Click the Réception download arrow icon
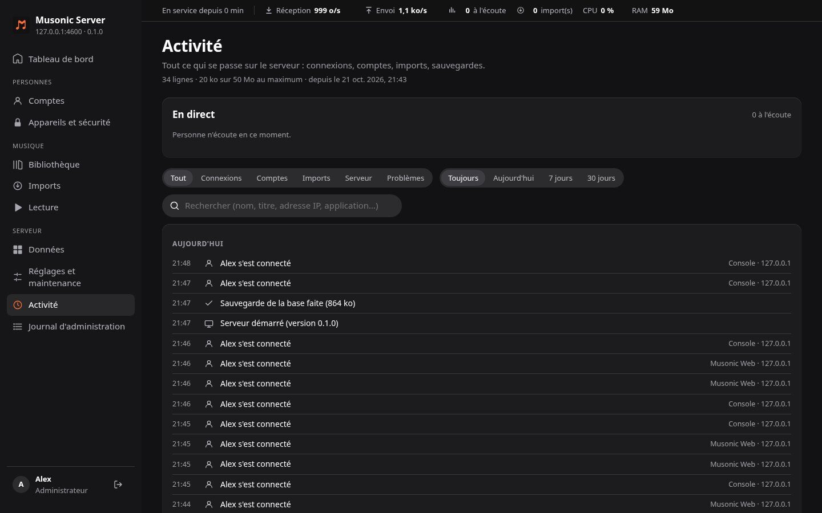822x513 pixels. (x=269, y=10)
